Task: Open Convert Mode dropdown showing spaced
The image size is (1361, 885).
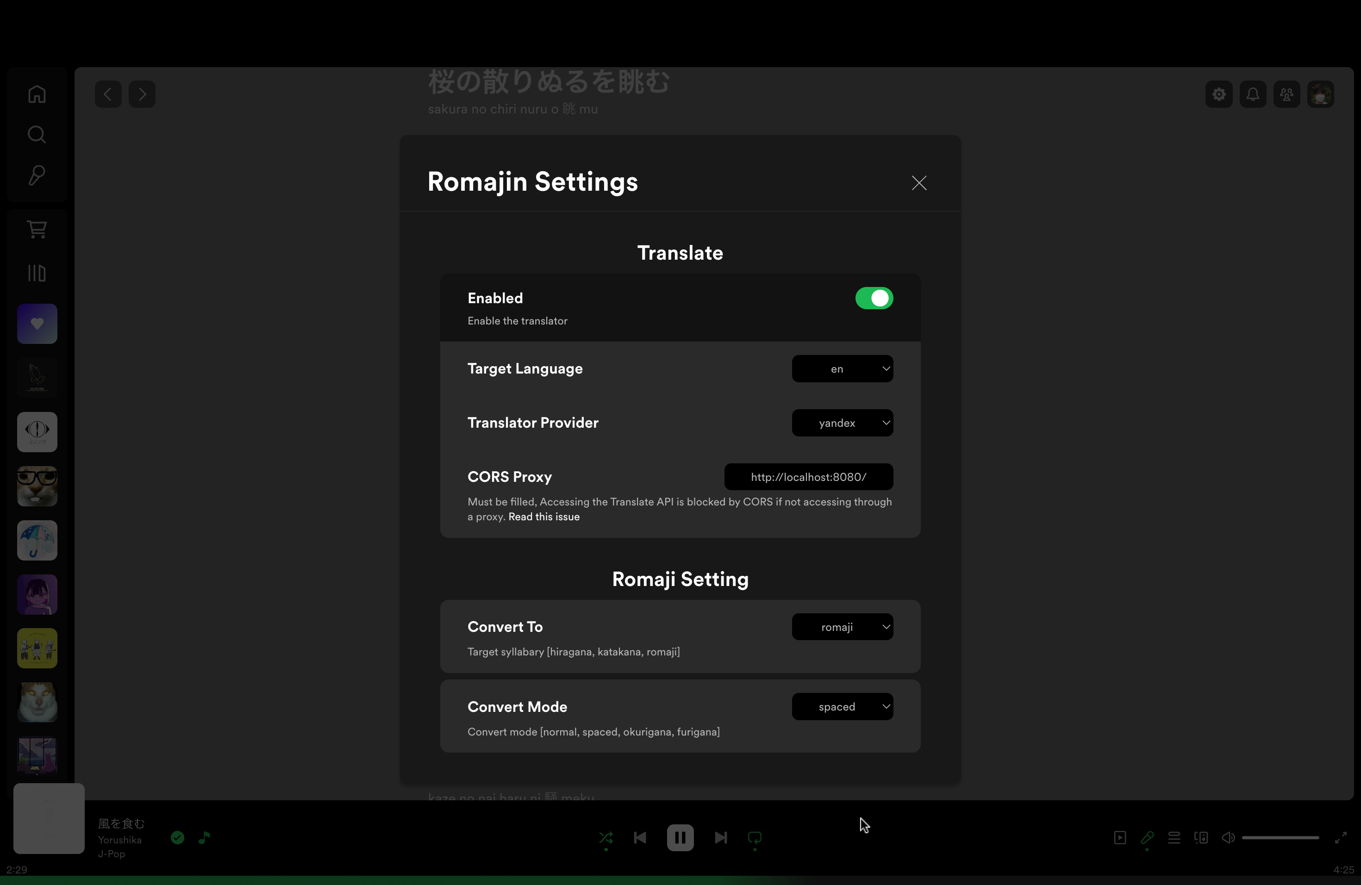Action: click(x=842, y=707)
